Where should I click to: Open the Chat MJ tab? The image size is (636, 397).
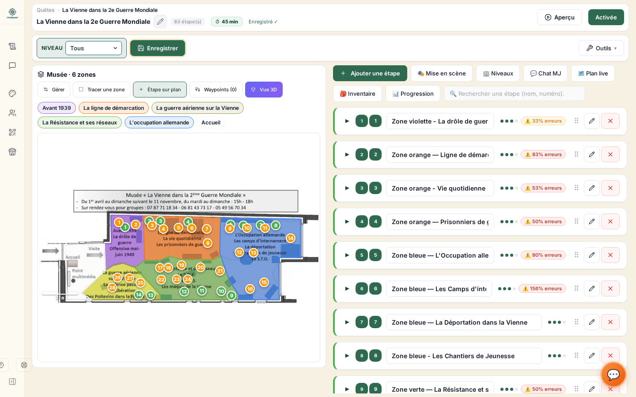(x=545, y=73)
